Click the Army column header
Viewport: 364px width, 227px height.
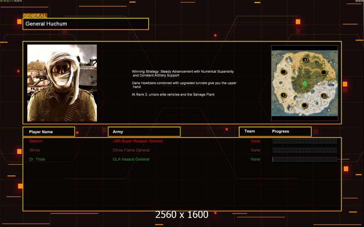click(x=144, y=132)
